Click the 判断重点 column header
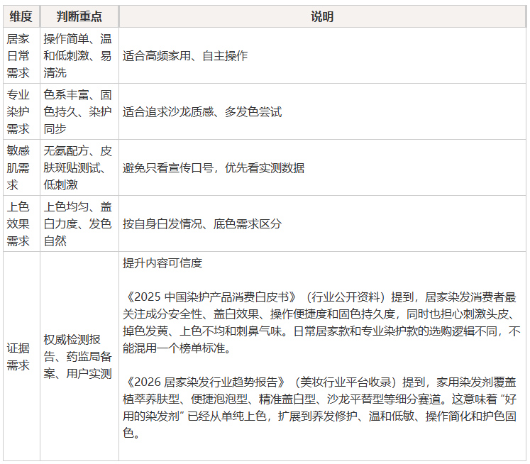530x464 pixels. [x=79, y=16]
